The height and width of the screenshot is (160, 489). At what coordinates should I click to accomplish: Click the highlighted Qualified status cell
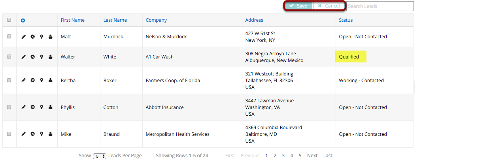click(351, 57)
